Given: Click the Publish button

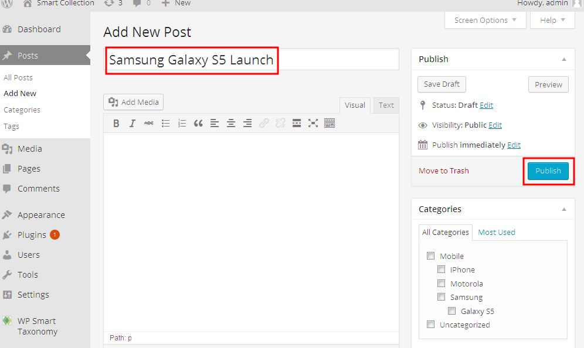Looking at the screenshot, I should point(548,171).
